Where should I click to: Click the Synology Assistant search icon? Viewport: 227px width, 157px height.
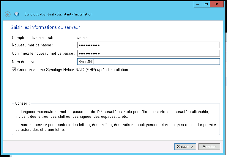click(17, 14)
